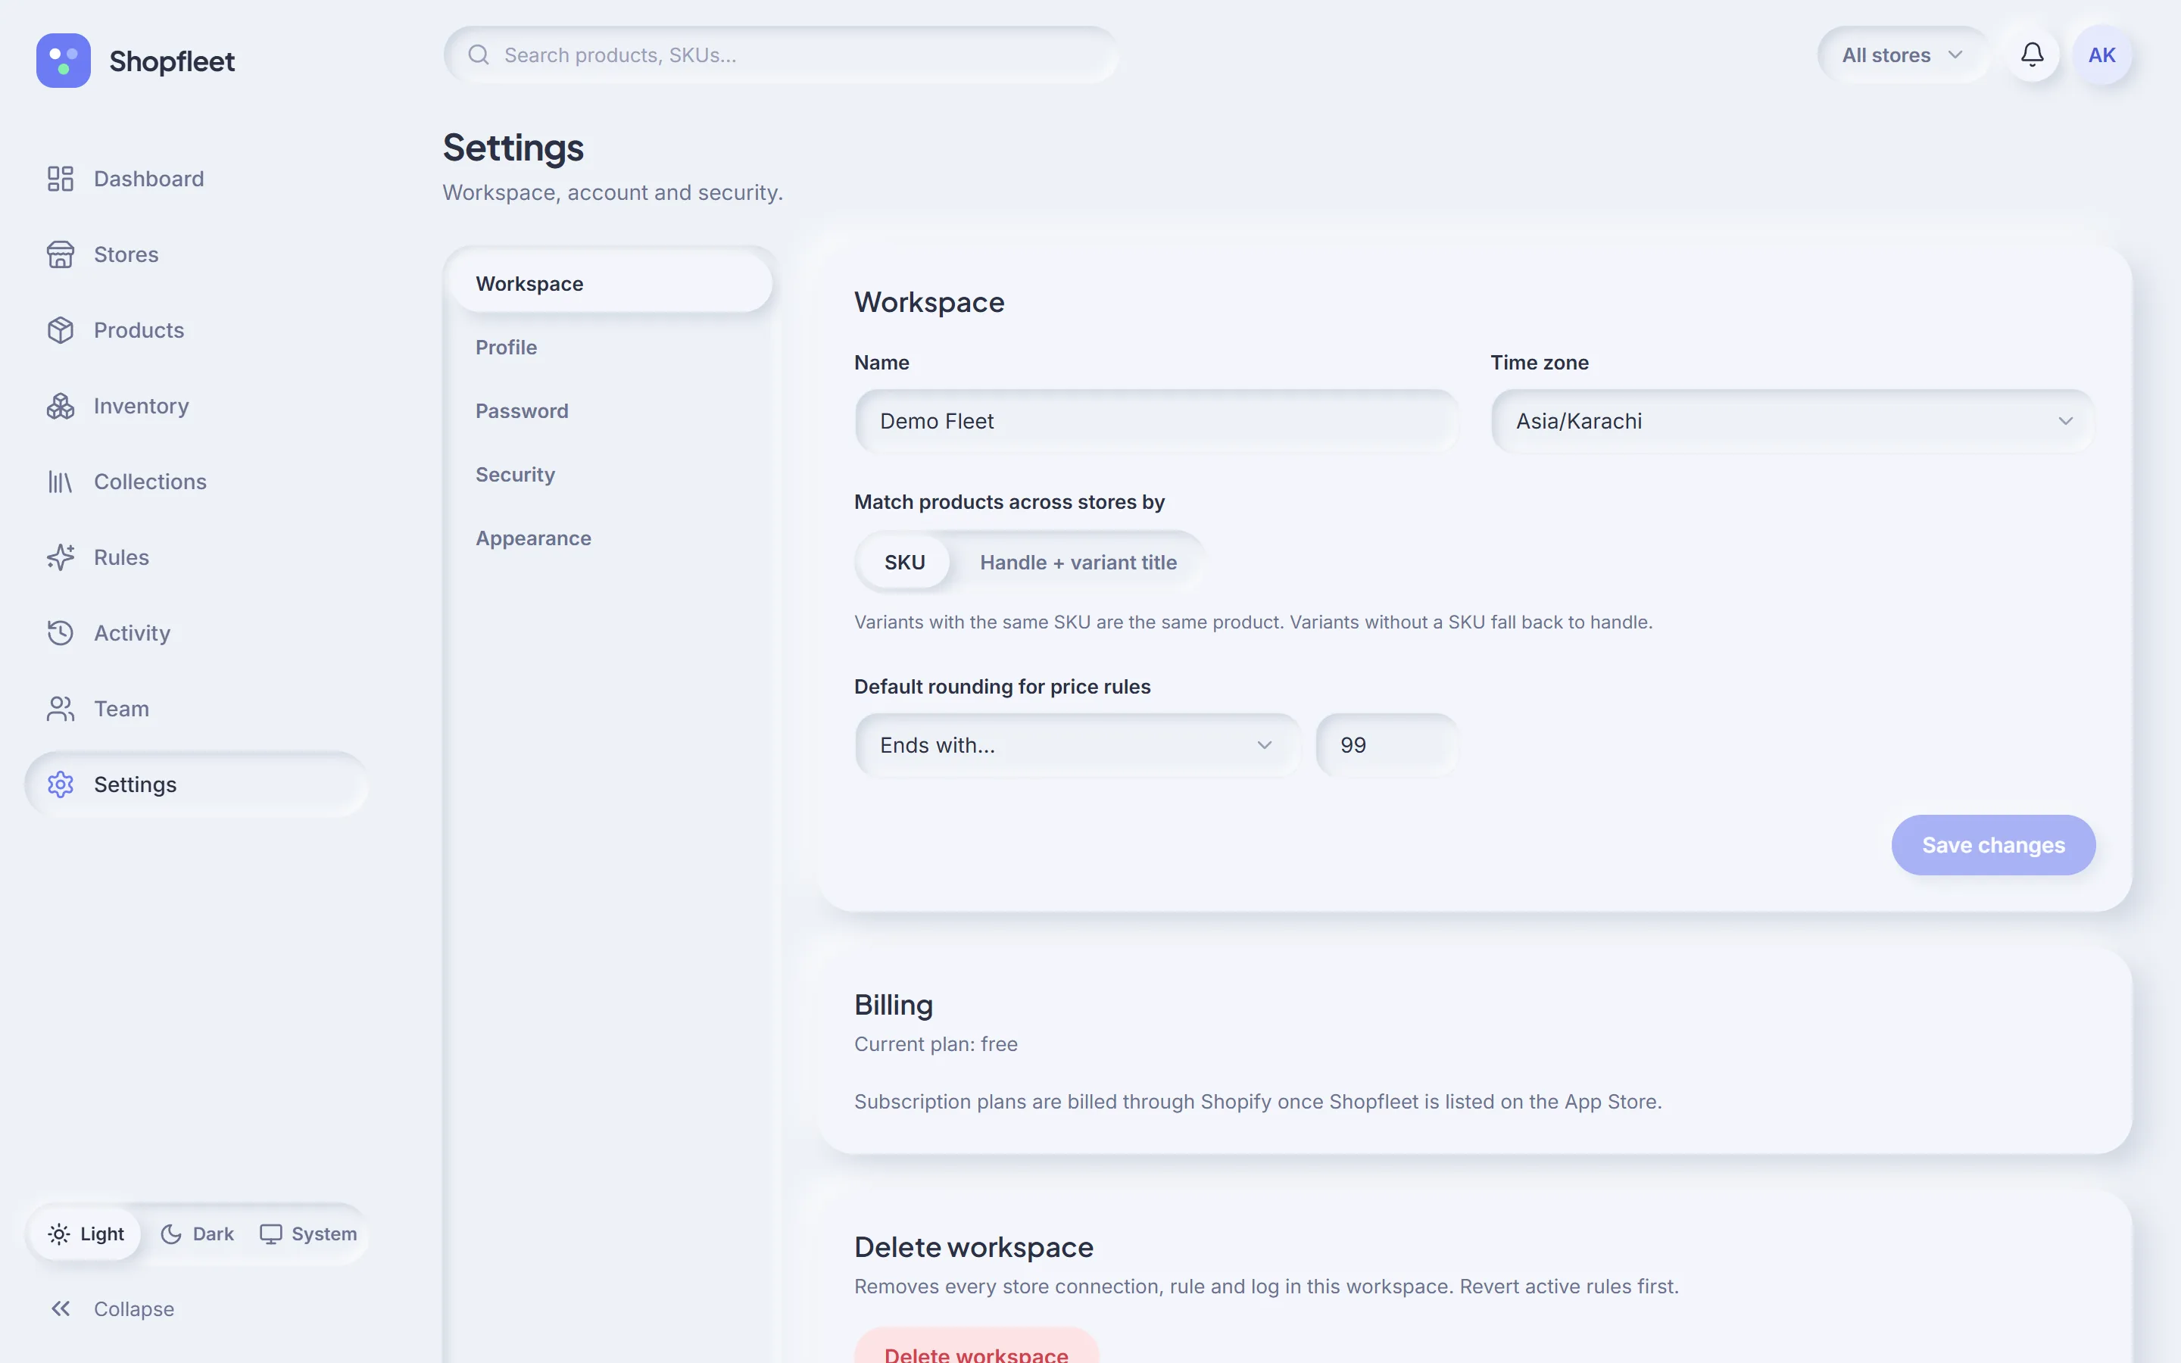Image resolution: width=2181 pixels, height=1363 pixels.
Task: Click the Team people icon
Action: [61, 709]
